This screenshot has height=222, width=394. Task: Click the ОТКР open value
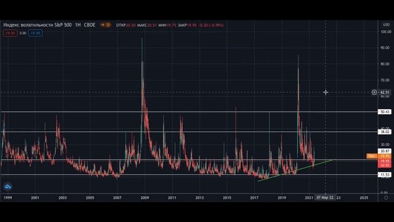click(x=131, y=25)
